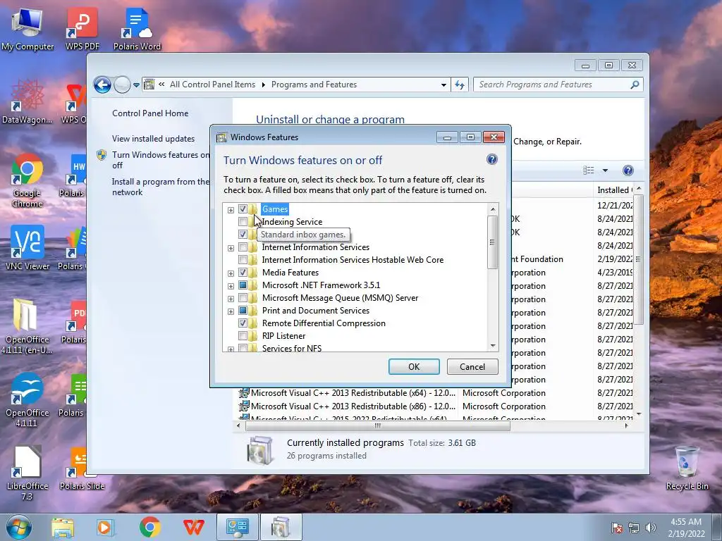Check Internet Information Services feature
This screenshot has width=722, height=541.
click(x=243, y=247)
